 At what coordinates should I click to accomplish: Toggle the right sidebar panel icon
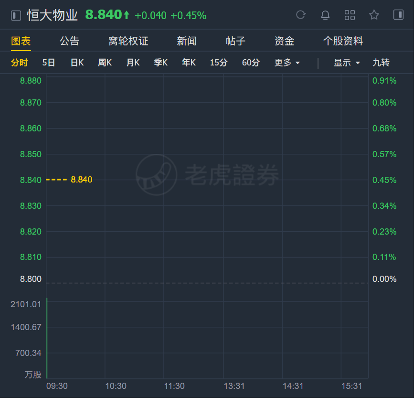tap(398, 15)
